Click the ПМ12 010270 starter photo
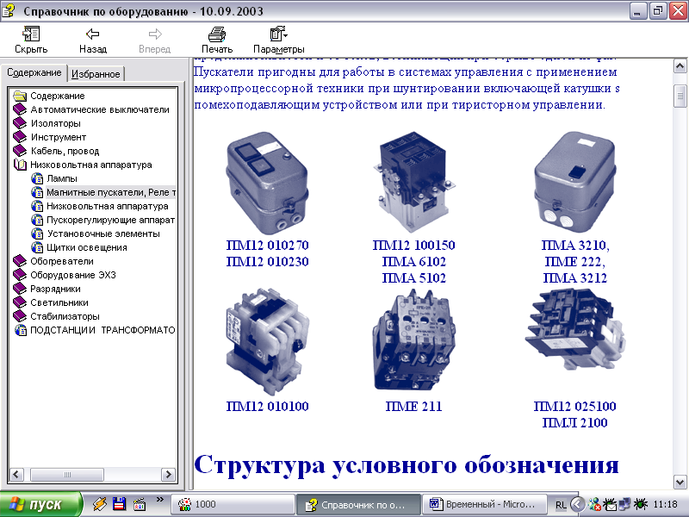This screenshot has height=517, width=689. click(267, 183)
